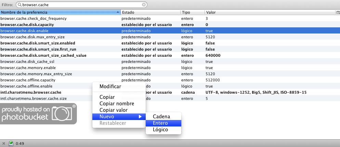Sort by the Estado column header
The height and width of the screenshot is (147, 340).
click(151, 12)
